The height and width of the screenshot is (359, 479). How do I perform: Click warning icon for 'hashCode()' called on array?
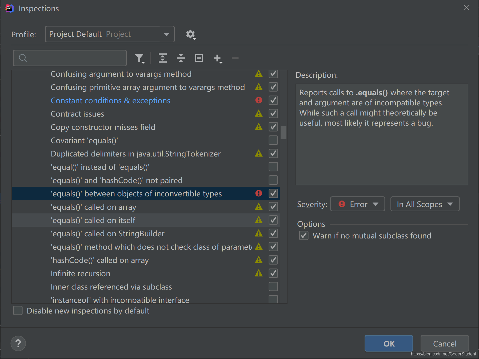coord(259,260)
